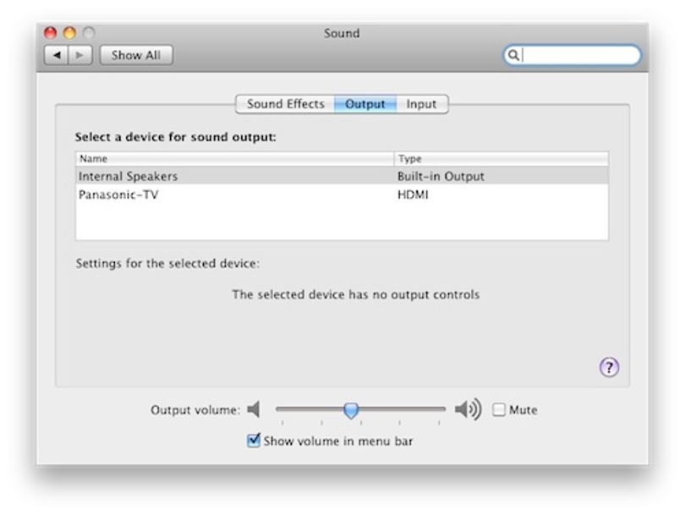Screen dimensions: 685x515
Task: Select the Output tab
Action: pyautogui.click(x=365, y=104)
